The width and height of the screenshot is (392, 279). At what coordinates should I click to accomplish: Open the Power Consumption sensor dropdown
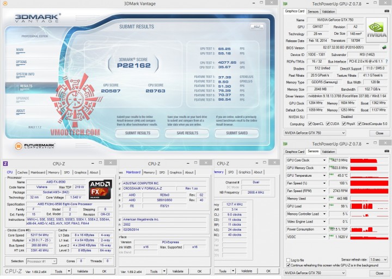tap(324, 230)
